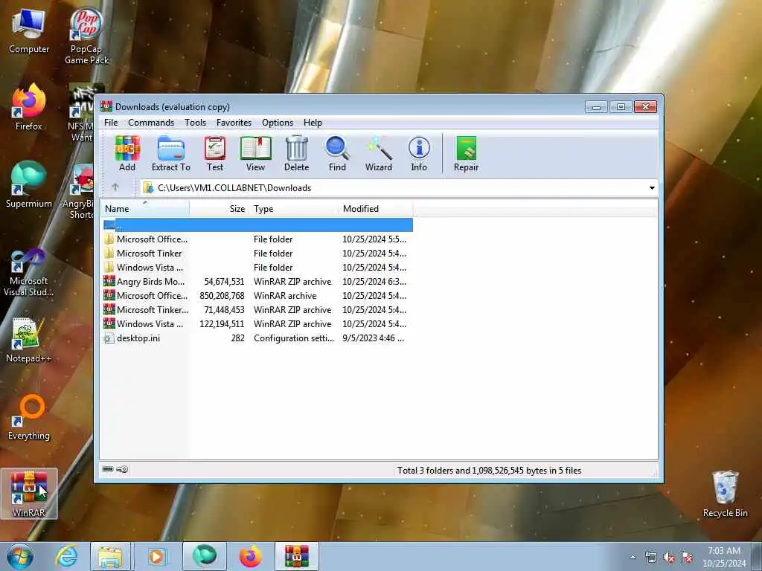762x571 pixels.
Task: Select the Windows Vista ... ZIP archive row
Action: 257,323
